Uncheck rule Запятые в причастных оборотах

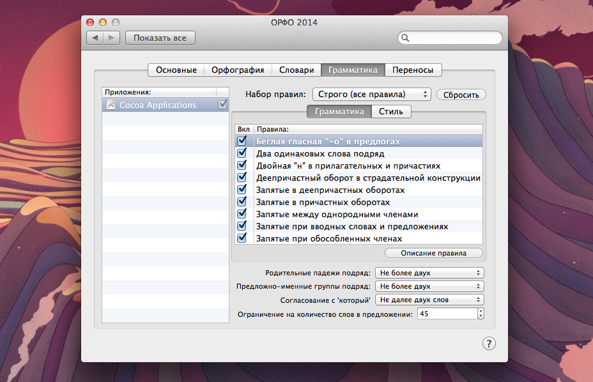click(242, 202)
